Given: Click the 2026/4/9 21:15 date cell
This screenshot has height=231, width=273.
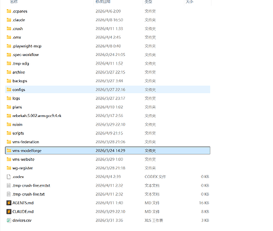Looking at the screenshot, I should [x=109, y=133].
